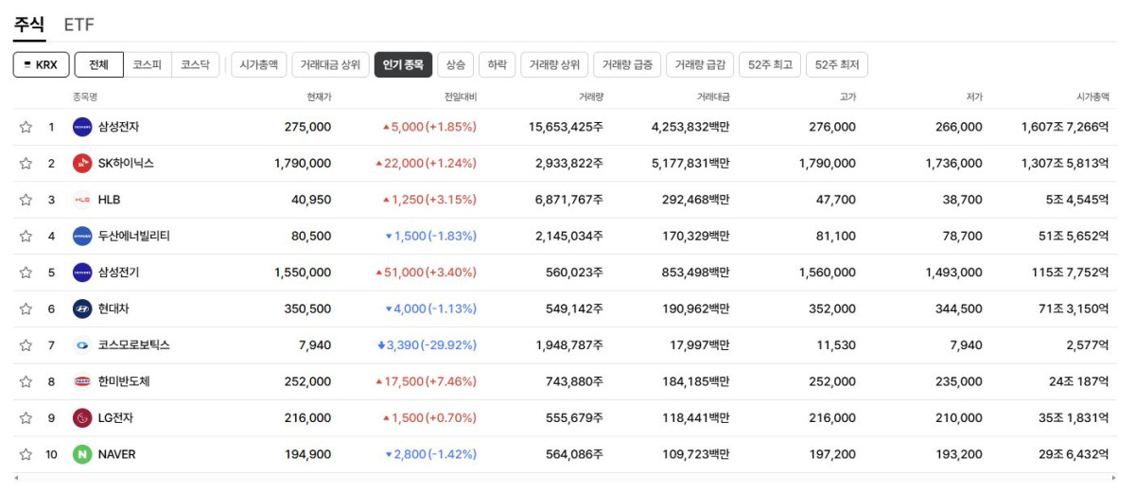1135x494 pixels.
Task: Click the horizontal scrollbar below the table
Action: click(x=566, y=480)
